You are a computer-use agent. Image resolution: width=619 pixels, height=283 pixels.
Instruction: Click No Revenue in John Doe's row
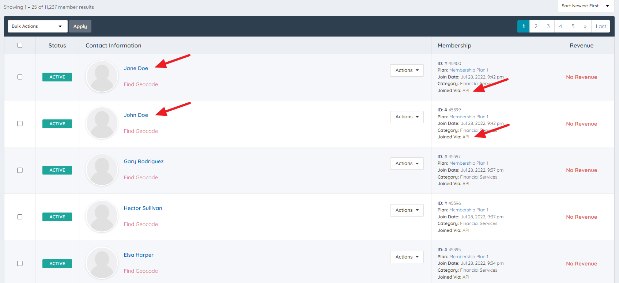point(581,124)
